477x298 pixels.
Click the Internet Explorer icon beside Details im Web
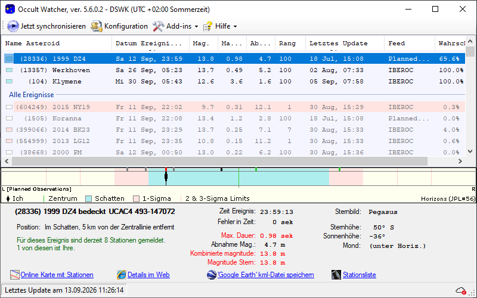click(x=122, y=275)
